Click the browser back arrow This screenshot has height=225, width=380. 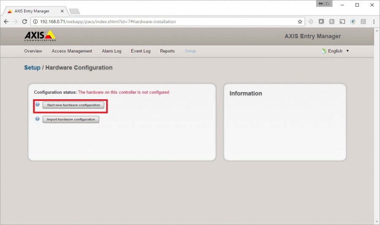6,21
